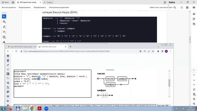Click the page down chevron in Acrobat
Screen dimensions: 197x111
coord(194,85)
